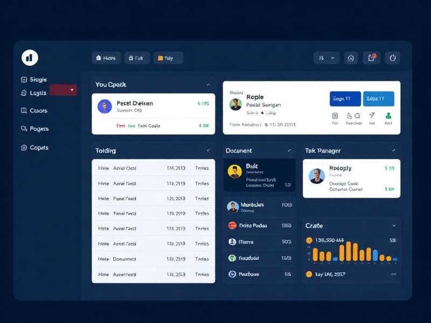Click the red Drita Podas icon
Screen dimensions: 431x323
pos(232,226)
